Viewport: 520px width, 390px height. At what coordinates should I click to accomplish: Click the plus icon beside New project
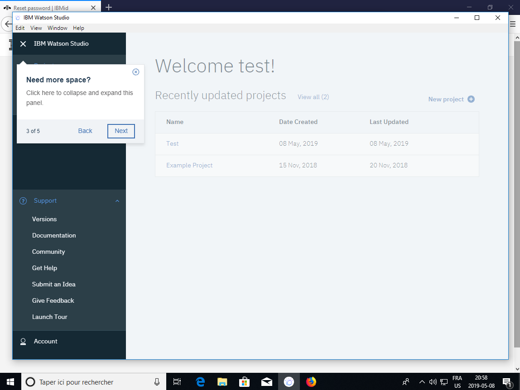tap(471, 99)
